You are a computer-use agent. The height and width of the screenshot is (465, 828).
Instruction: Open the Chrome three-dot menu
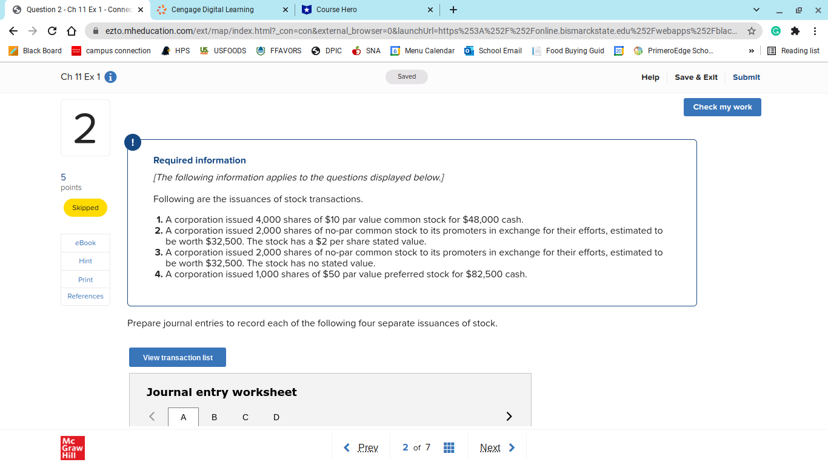click(x=815, y=31)
